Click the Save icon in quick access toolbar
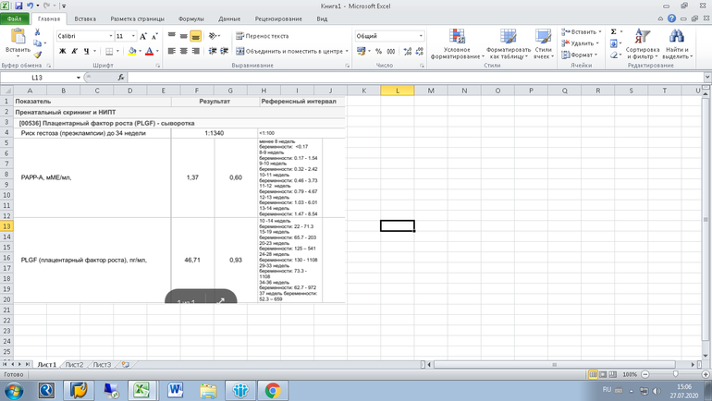 coord(18,6)
